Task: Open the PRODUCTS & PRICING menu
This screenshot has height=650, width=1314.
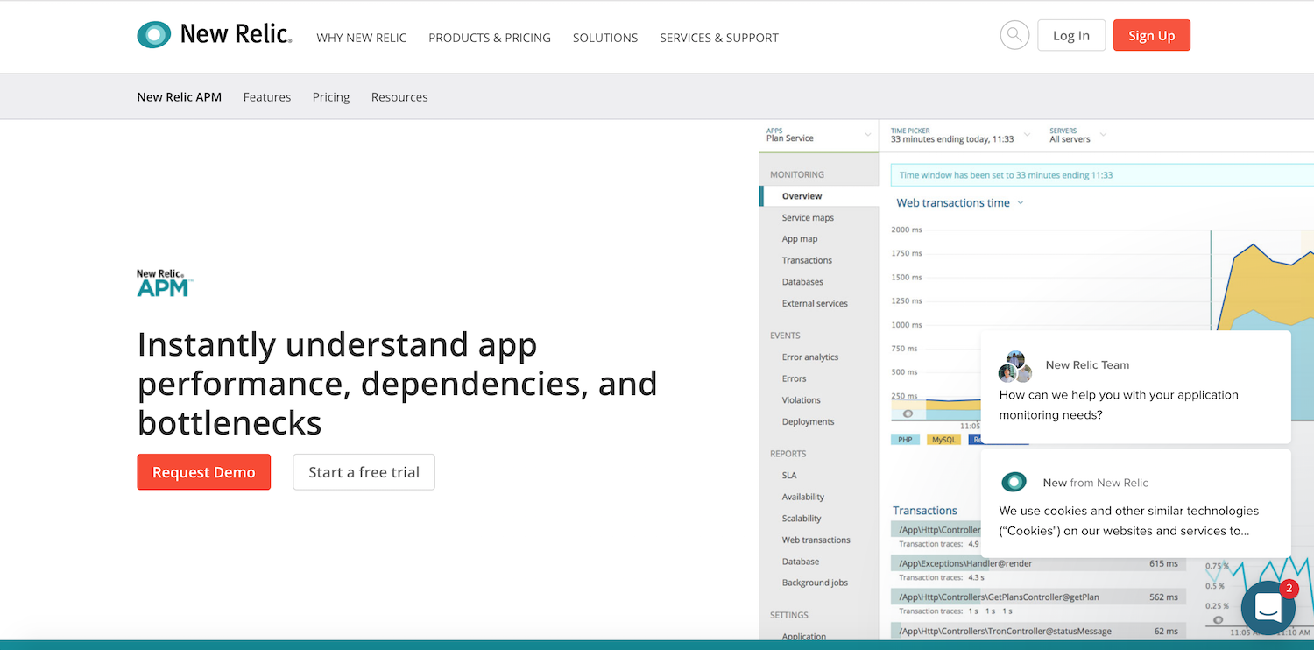Action: click(490, 38)
